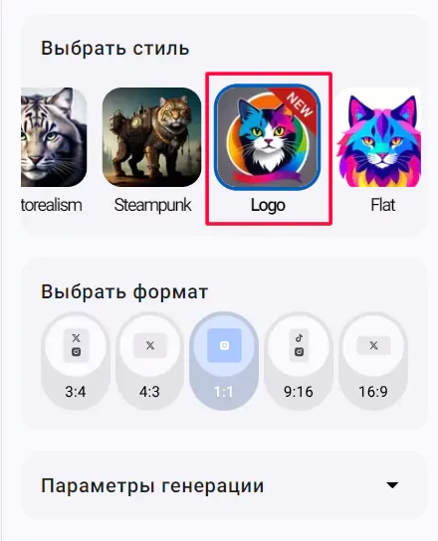Choose the Logo cat style thumbnail

(268, 137)
